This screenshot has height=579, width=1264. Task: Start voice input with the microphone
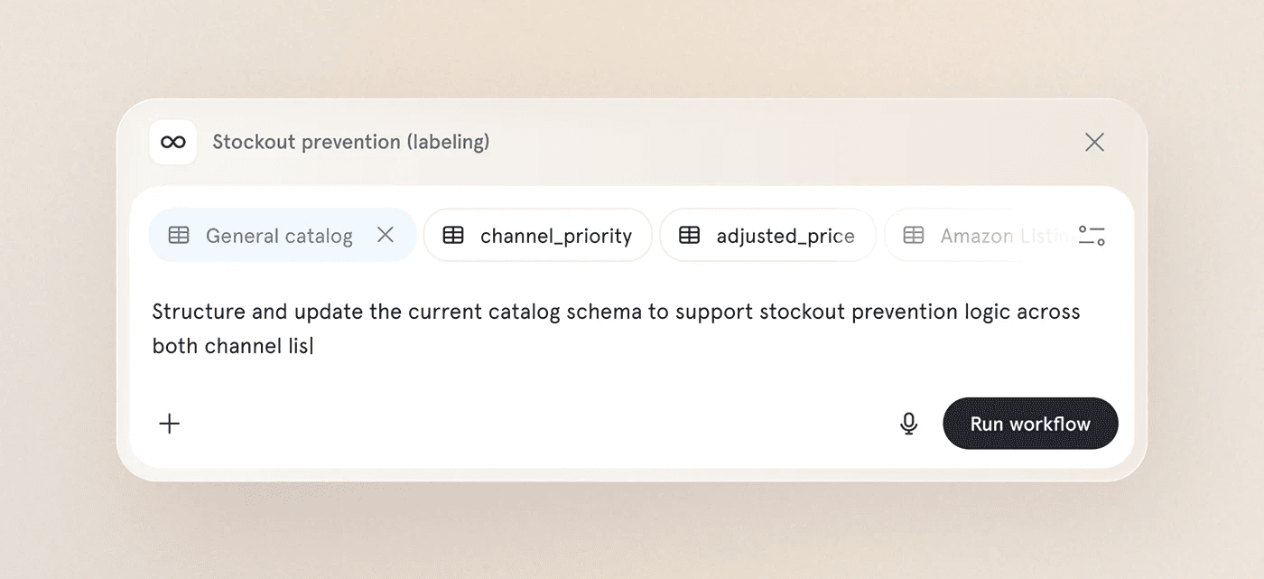(x=909, y=424)
